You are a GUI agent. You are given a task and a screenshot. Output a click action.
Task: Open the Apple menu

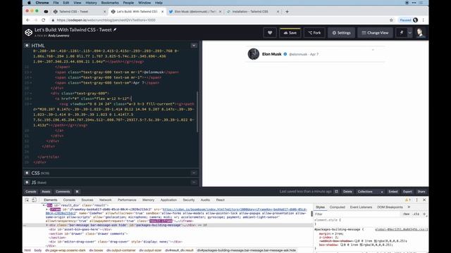(29, 3)
